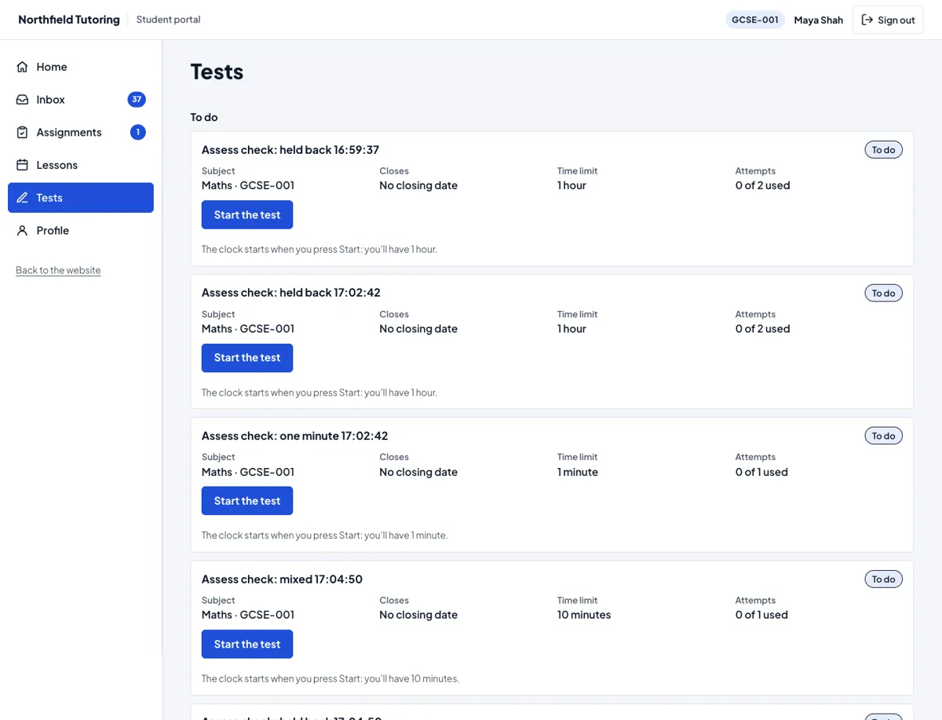Click the Profile person icon
The width and height of the screenshot is (942, 720).
(22, 231)
